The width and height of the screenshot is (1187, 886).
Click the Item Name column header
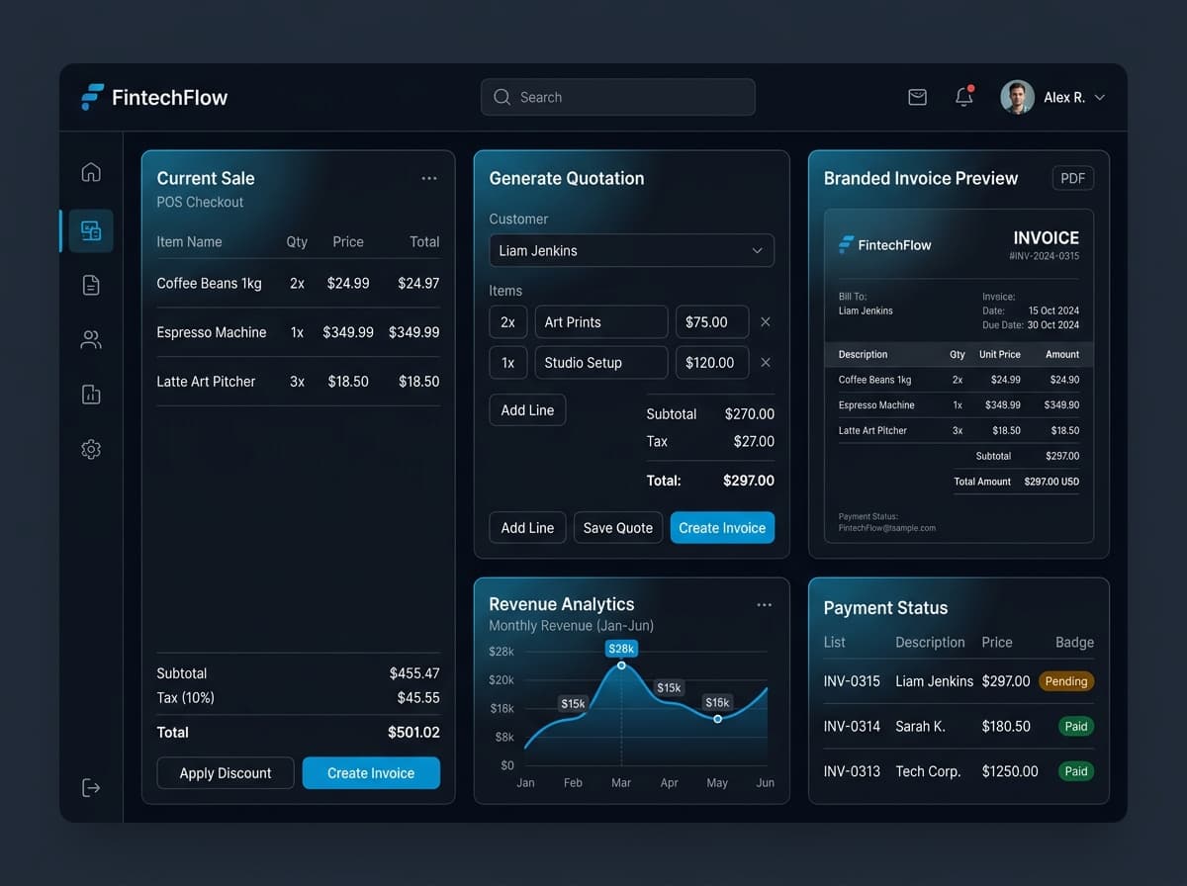[x=189, y=241]
